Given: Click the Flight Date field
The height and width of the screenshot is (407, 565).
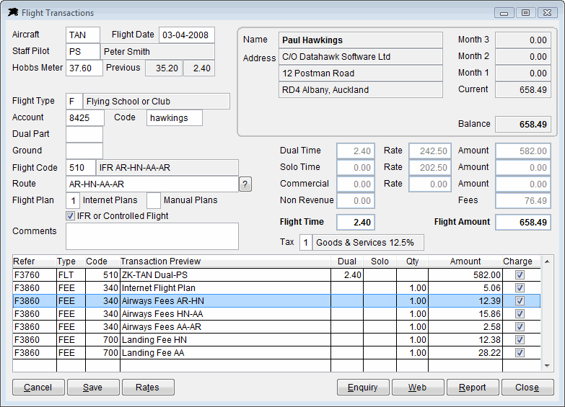Looking at the screenshot, I should point(187,35).
